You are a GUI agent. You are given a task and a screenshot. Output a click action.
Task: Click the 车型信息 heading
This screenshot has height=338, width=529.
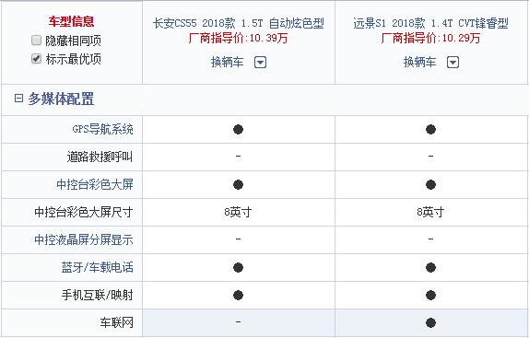[x=71, y=21]
